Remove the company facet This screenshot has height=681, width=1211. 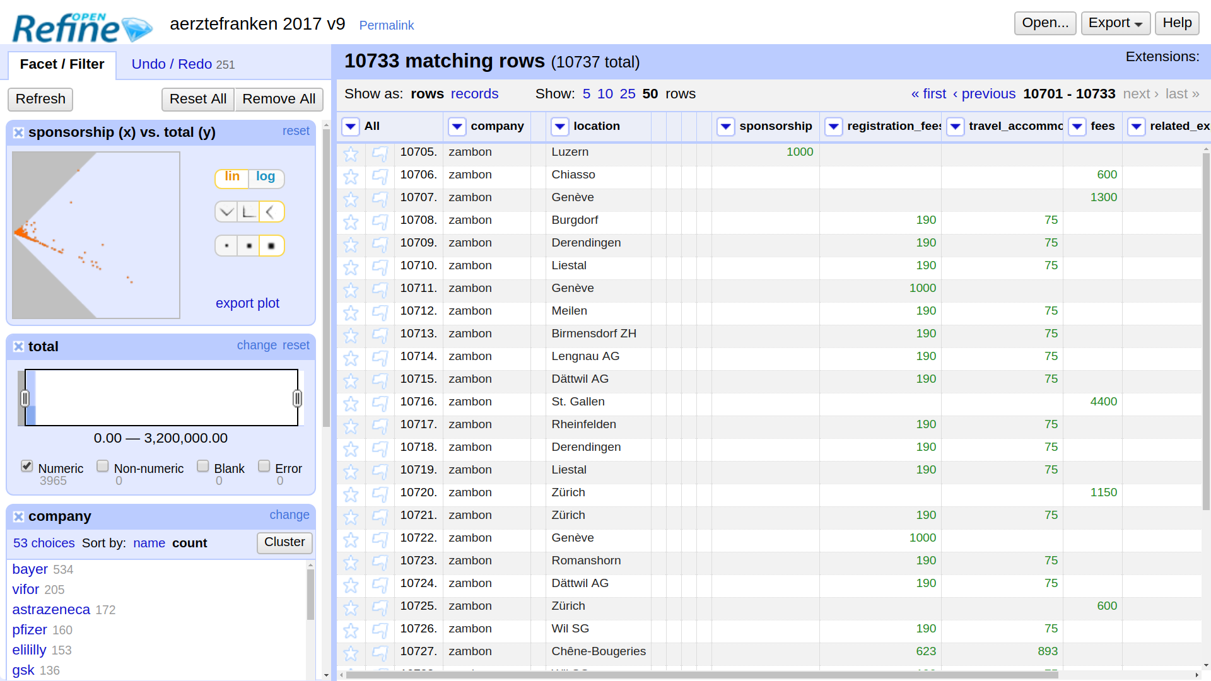pos(18,516)
